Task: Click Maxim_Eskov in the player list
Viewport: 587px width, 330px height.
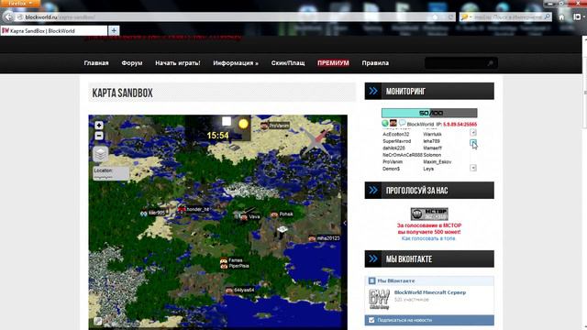Action: 437,162
